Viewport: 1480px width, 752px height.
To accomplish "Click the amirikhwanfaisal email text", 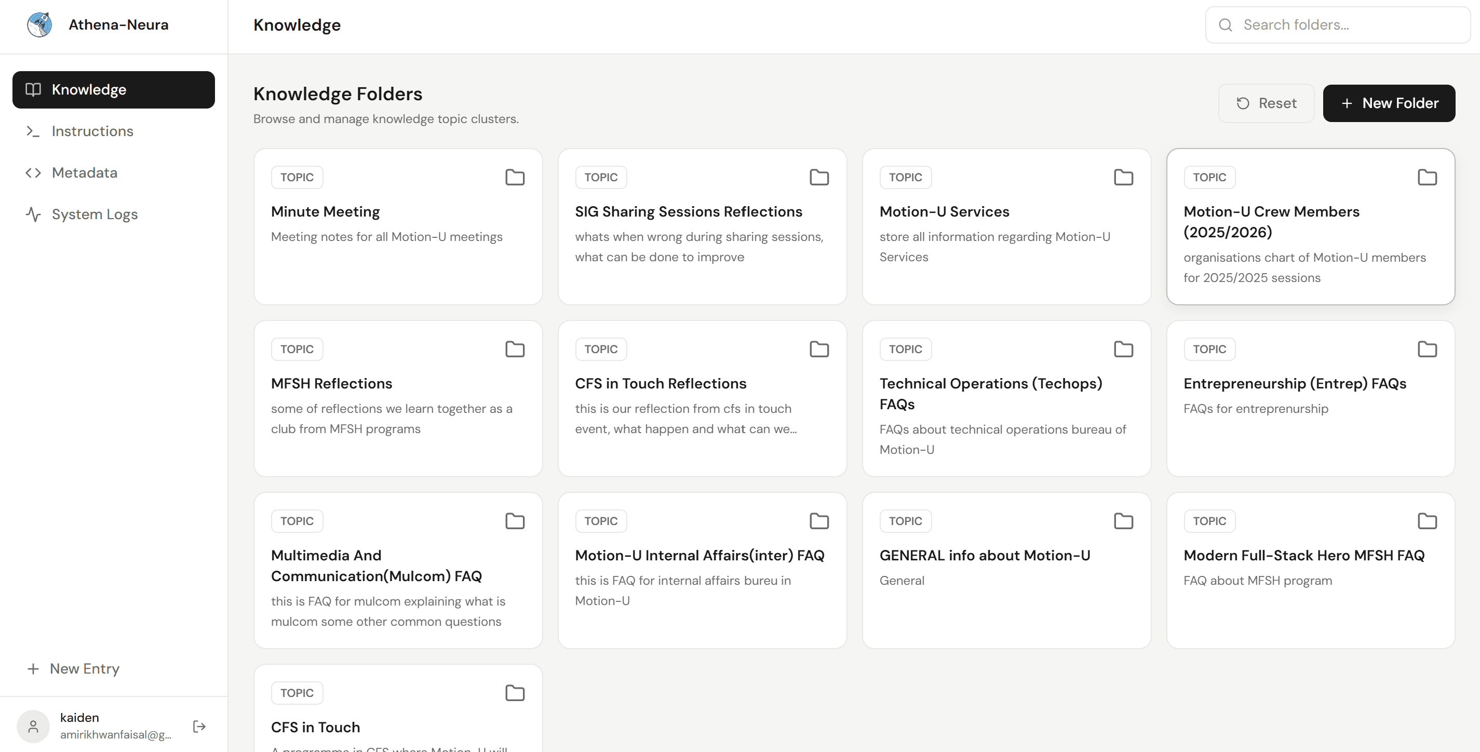I will (115, 734).
